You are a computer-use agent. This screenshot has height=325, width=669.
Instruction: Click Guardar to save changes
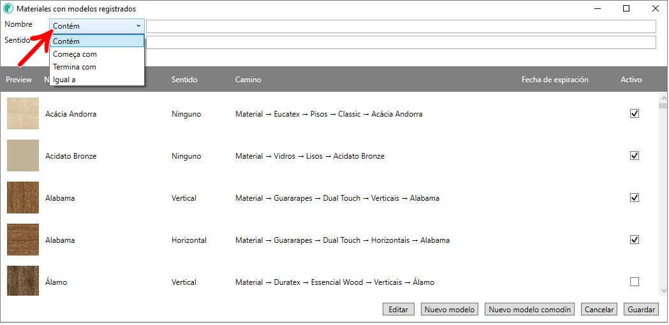(x=641, y=310)
